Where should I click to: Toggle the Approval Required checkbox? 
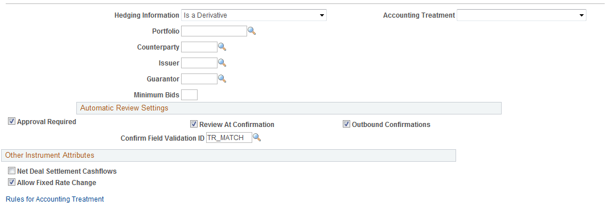coord(11,121)
